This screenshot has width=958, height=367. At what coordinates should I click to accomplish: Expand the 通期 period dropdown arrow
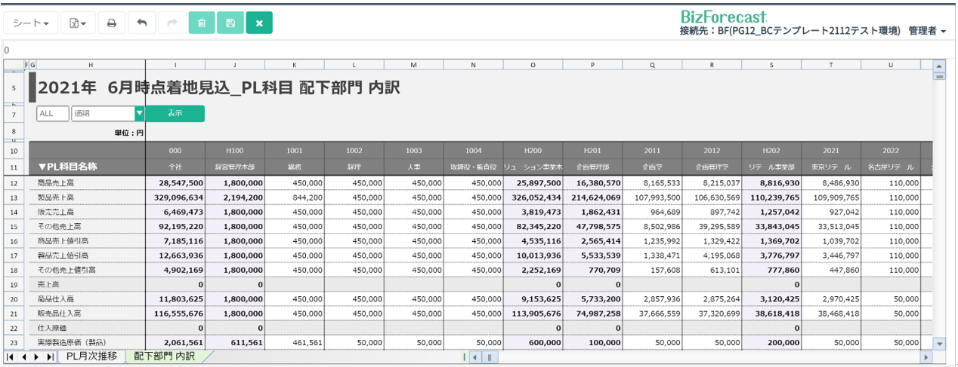[139, 114]
